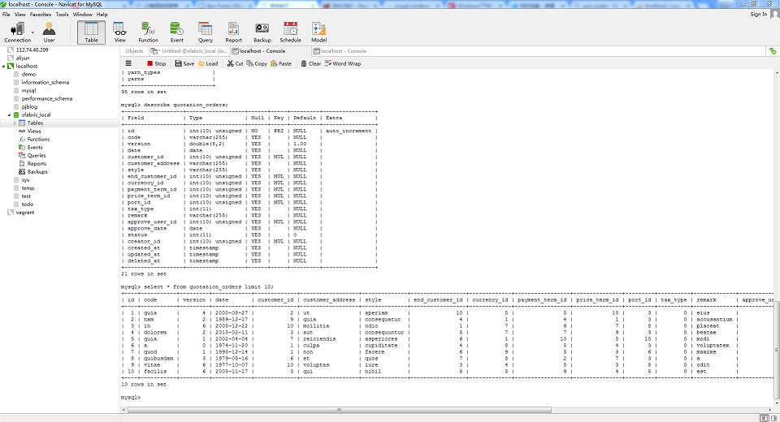Screen dimensions: 780x422
Task: Select the aliyun connection
Action: point(23,58)
